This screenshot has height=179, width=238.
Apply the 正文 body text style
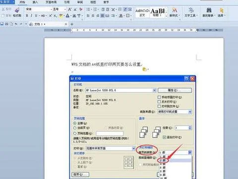(x=142, y=12)
